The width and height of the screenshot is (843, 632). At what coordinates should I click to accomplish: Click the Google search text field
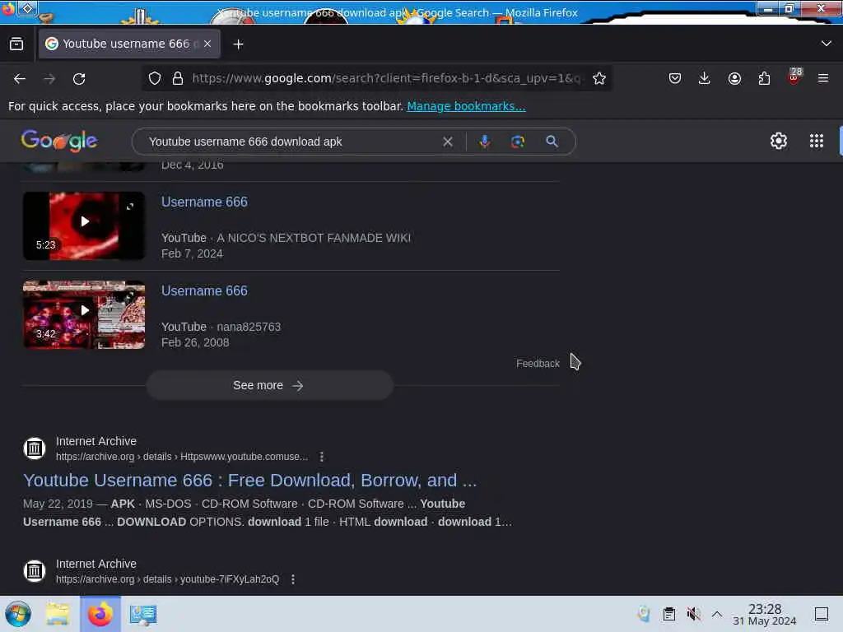coord(291,142)
